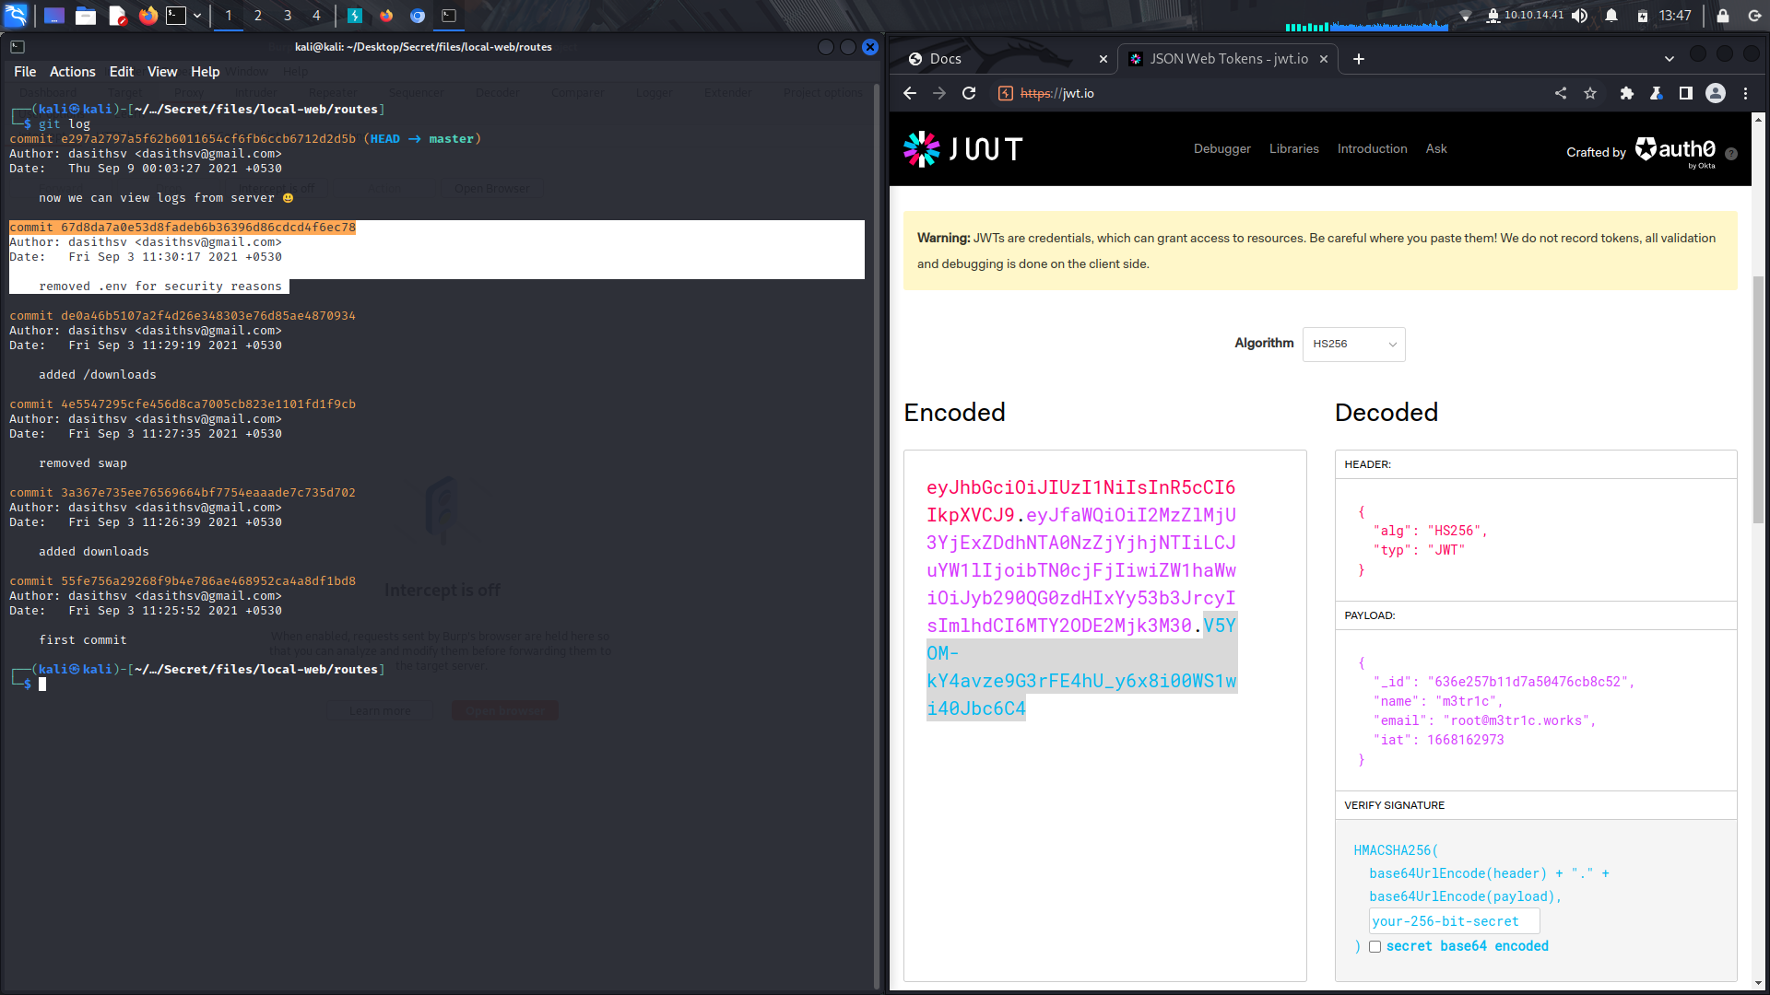Screen dimensions: 1770x995
Task: Expand browser tab search chevron
Action: (1669, 59)
